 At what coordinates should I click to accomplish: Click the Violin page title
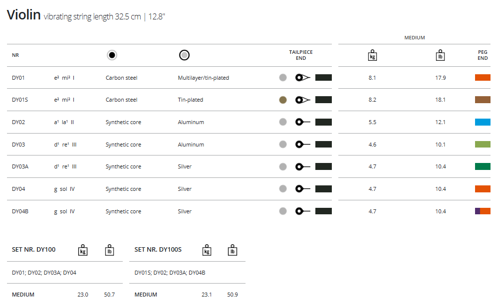pos(23,15)
